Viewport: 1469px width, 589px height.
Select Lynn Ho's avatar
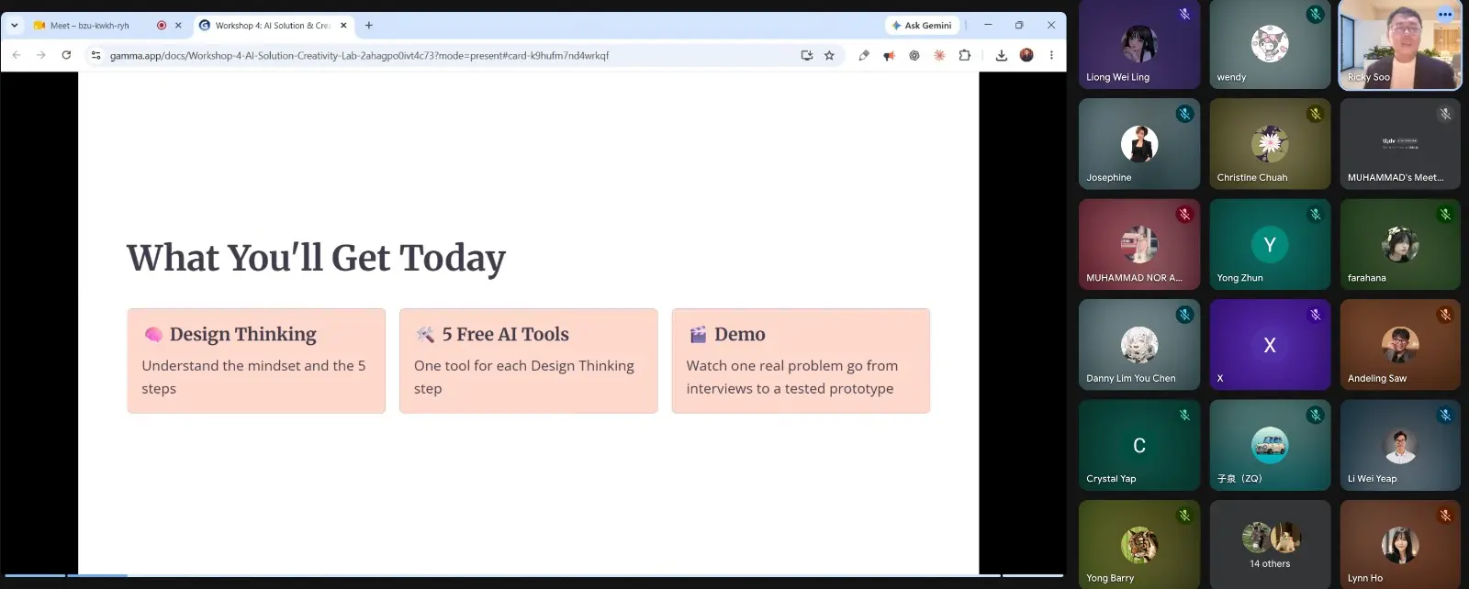pos(1400,545)
